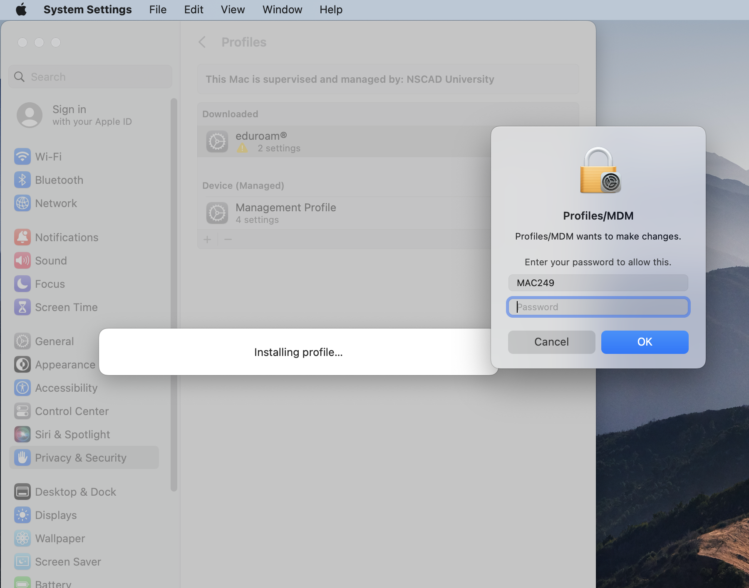Viewport: 749px width, 588px height.
Task: Click the Wi-Fi sidebar icon
Action: [x=22, y=156]
